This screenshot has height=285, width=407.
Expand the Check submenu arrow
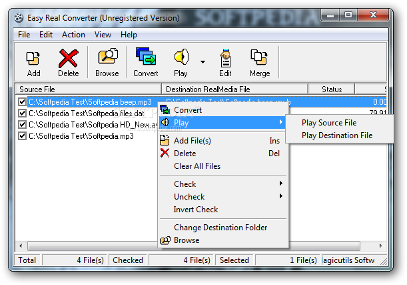pos(281,184)
